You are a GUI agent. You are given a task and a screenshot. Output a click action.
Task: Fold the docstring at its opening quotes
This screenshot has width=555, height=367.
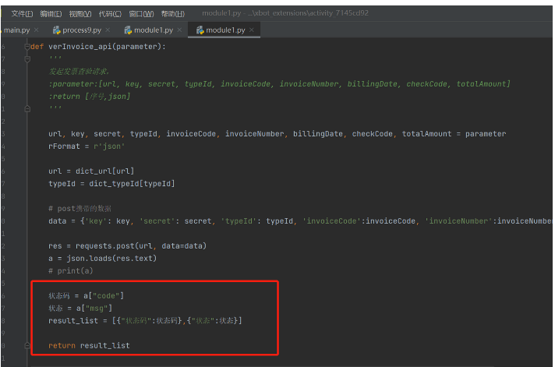click(27, 58)
